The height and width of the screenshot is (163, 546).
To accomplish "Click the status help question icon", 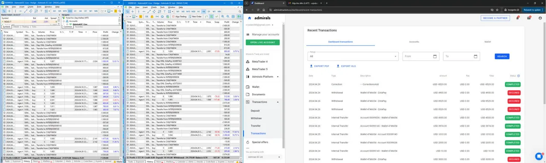I will pyautogui.click(x=518, y=76).
